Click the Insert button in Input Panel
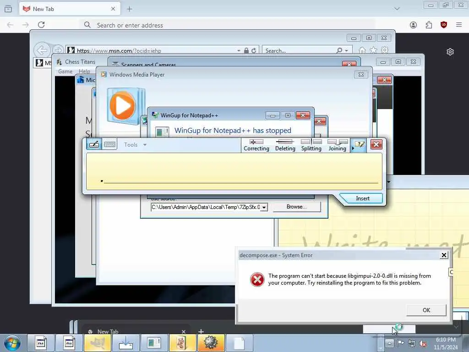The image size is (469, 352). tap(363, 198)
